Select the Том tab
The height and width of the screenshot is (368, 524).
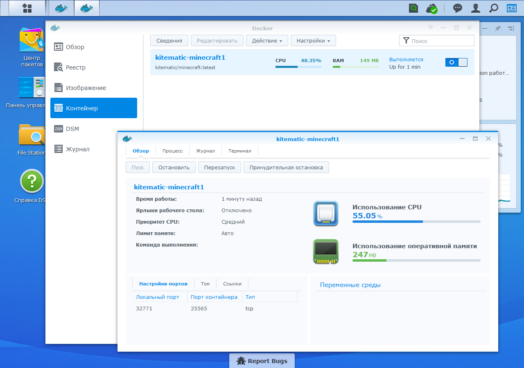[x=205, y=284]
